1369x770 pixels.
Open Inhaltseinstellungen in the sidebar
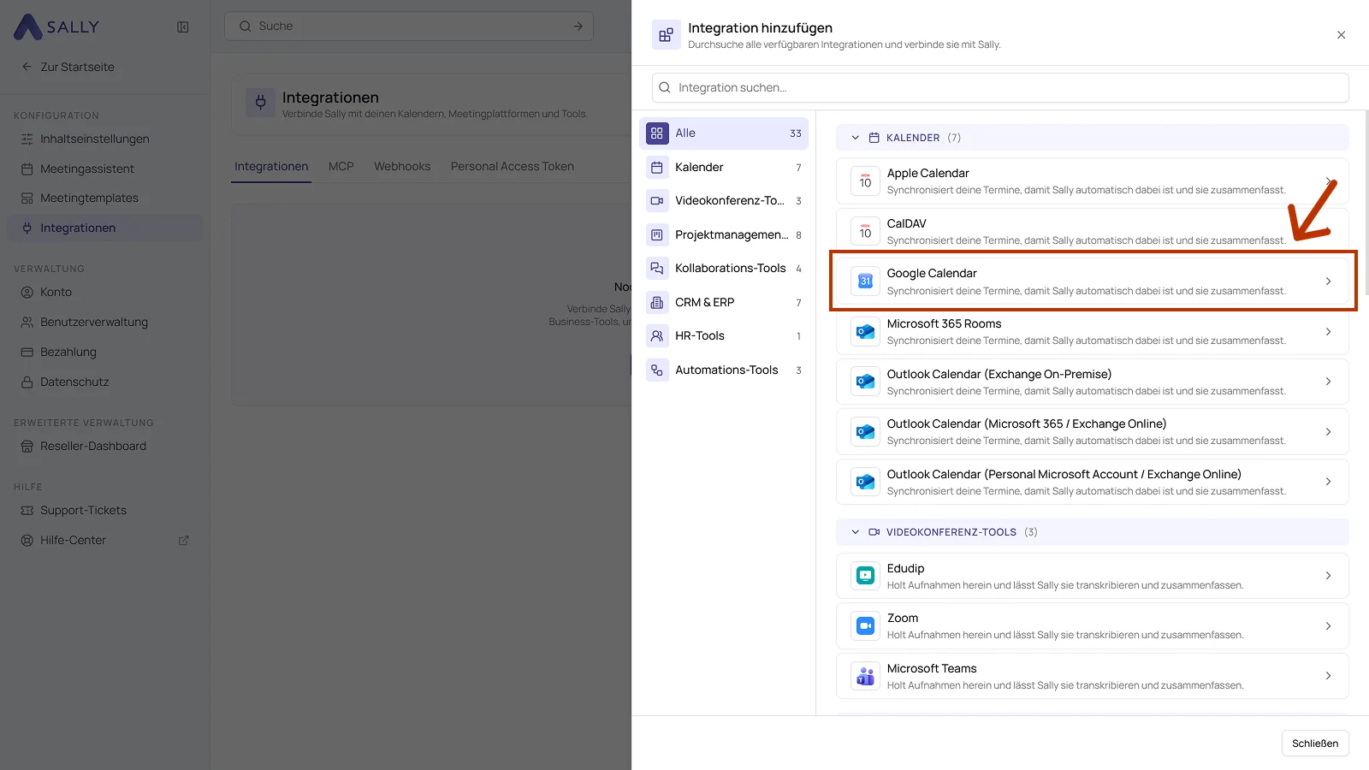click(104, 139)
